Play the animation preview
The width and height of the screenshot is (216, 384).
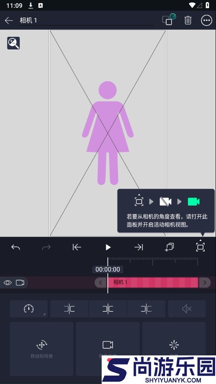(108, 247)
